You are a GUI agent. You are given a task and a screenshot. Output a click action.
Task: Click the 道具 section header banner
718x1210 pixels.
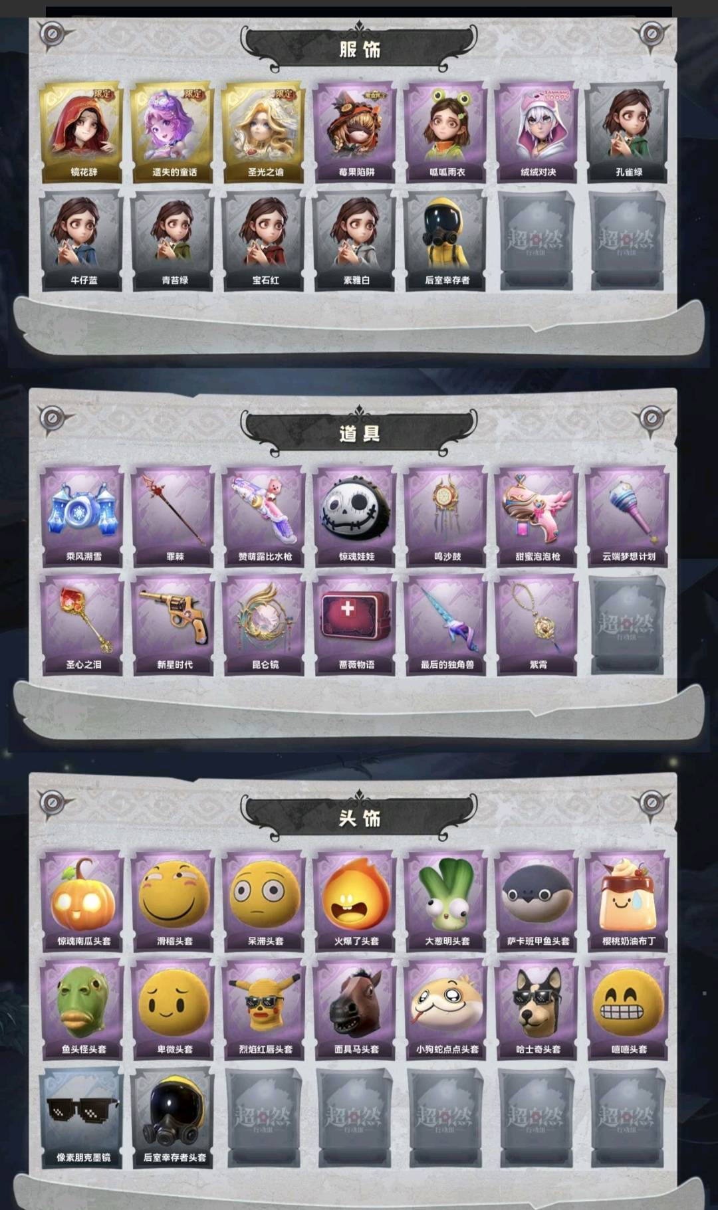[x=359, y=433]
